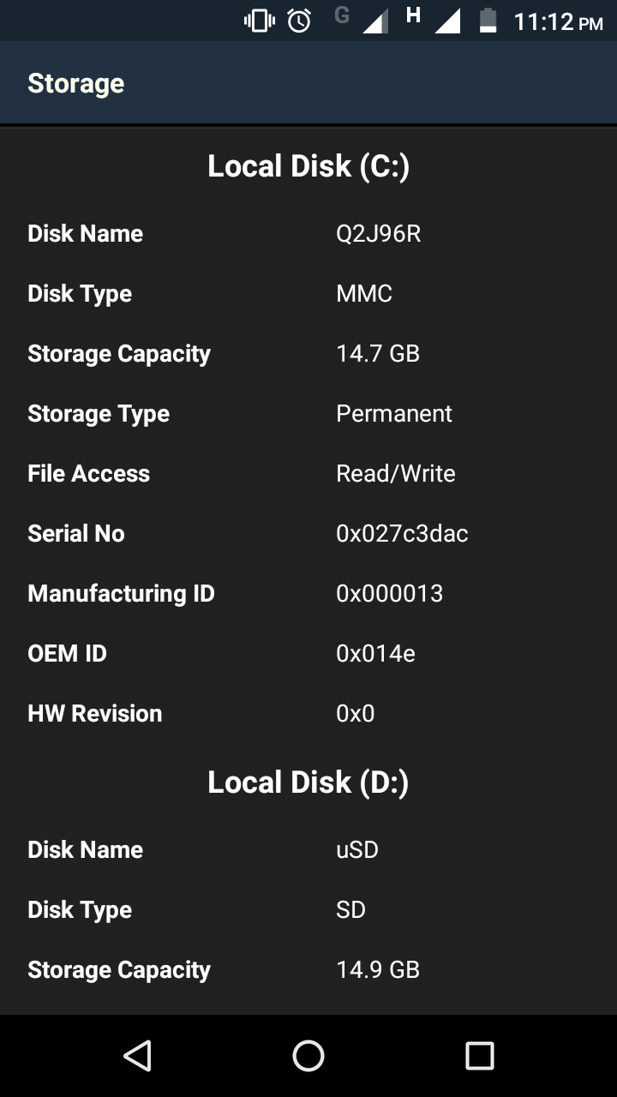Viewport: 617px width, 1097px height.
Task: Tap the G network signal icon
Action: pos(362,20)
